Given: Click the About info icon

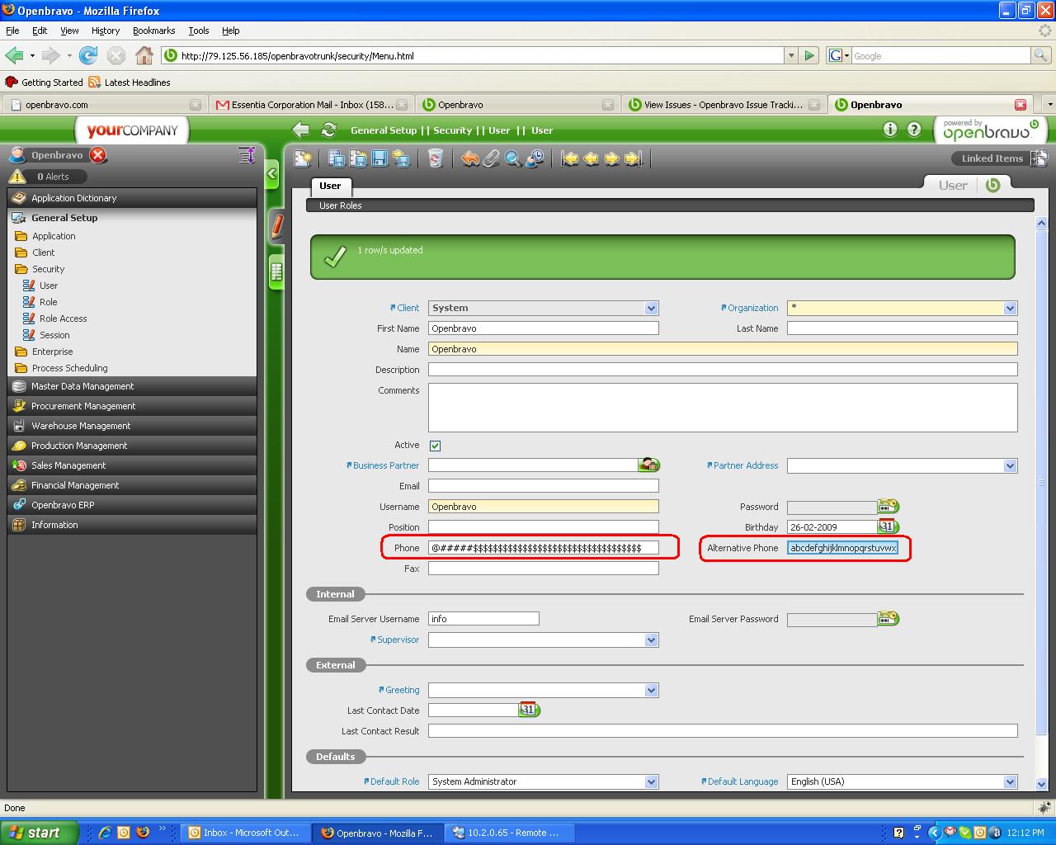Looking at the screenshot, I should point(889,130).
